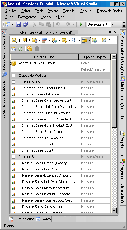The width and height of the screenshot is (127, 230).
Task: Switch to Lista de erros tab
Action: tap(21, 219)
